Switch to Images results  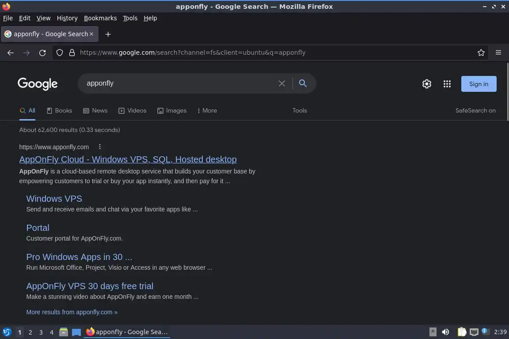pos(172,111)
